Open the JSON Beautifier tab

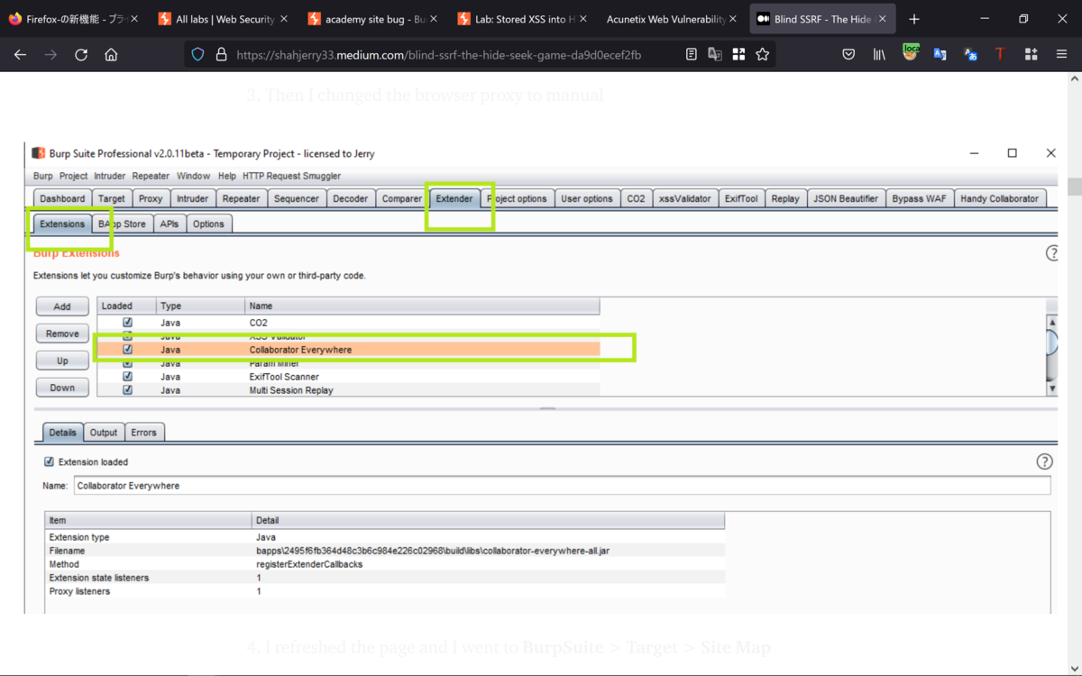point(845,198)
